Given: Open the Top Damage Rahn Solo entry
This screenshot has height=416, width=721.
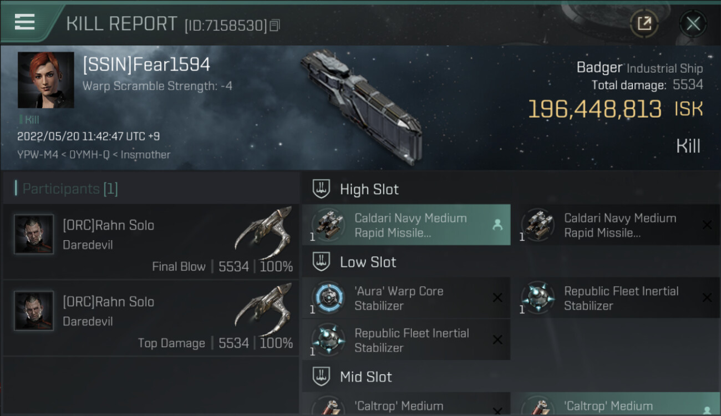Looking at the screenshot, I should (151, 318).
